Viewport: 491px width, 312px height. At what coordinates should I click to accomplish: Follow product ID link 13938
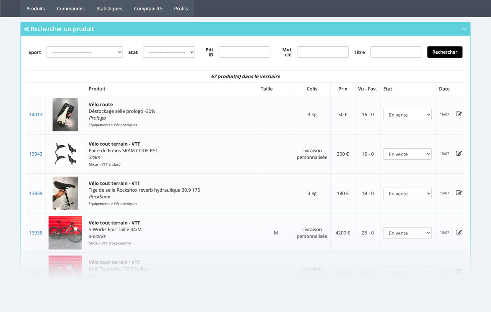pyautogui.click(x=36, y=233)
